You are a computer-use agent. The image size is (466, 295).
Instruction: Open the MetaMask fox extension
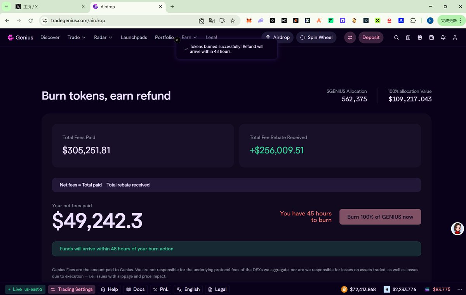point(249,21)
